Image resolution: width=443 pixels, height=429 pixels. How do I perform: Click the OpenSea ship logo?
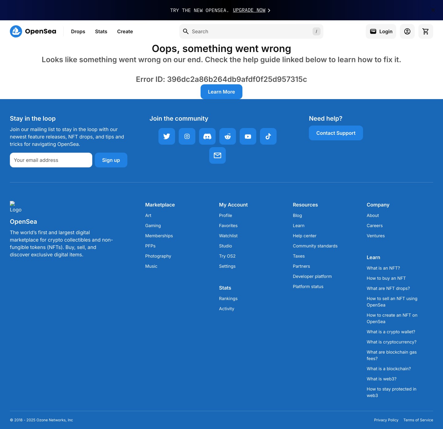tap(16, 31)
